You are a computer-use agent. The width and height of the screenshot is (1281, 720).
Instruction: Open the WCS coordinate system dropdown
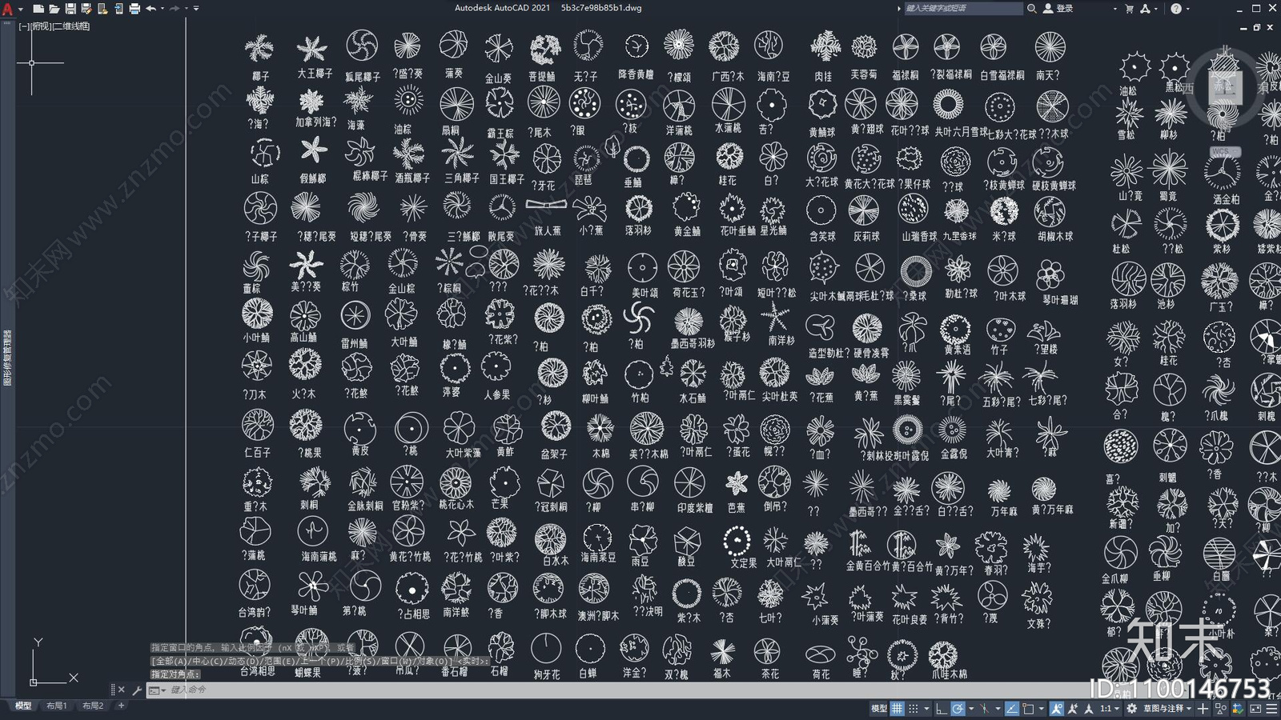coord(1224,151)
